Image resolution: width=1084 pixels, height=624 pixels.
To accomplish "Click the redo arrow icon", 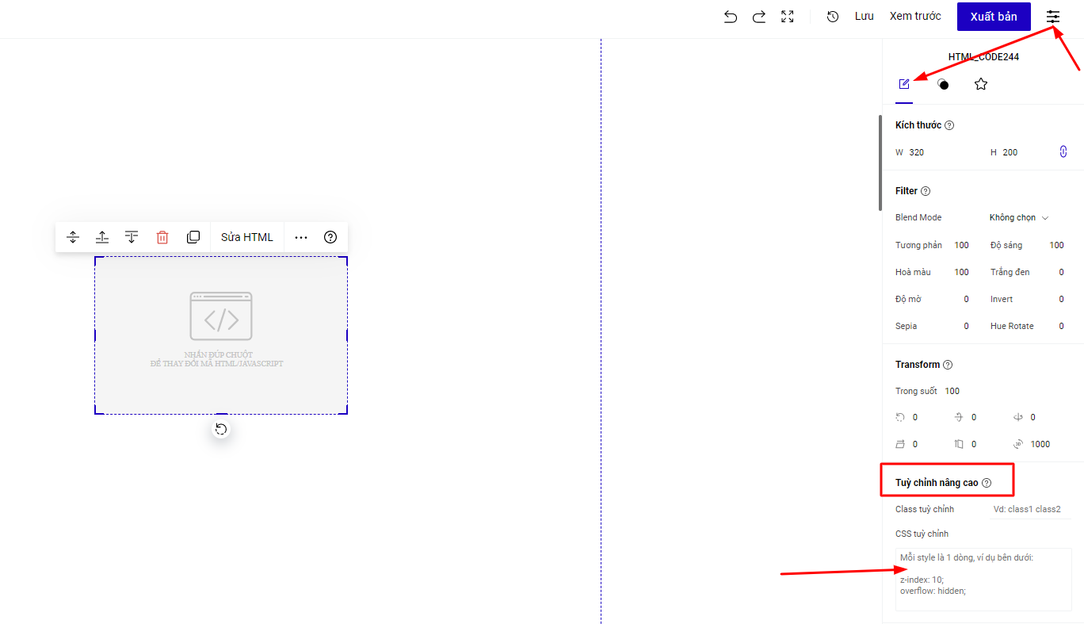I will coord(759,17).
